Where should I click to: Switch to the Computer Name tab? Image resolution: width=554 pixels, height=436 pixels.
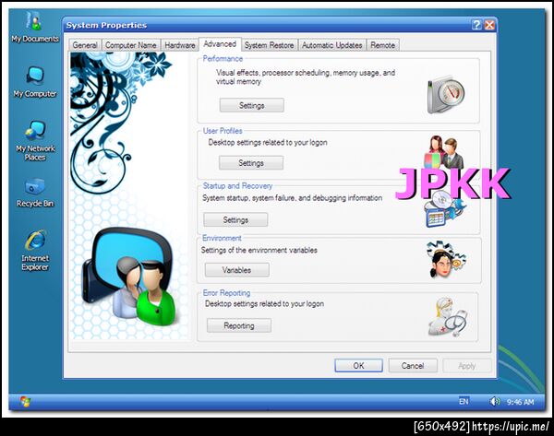(x=131, y=45)
